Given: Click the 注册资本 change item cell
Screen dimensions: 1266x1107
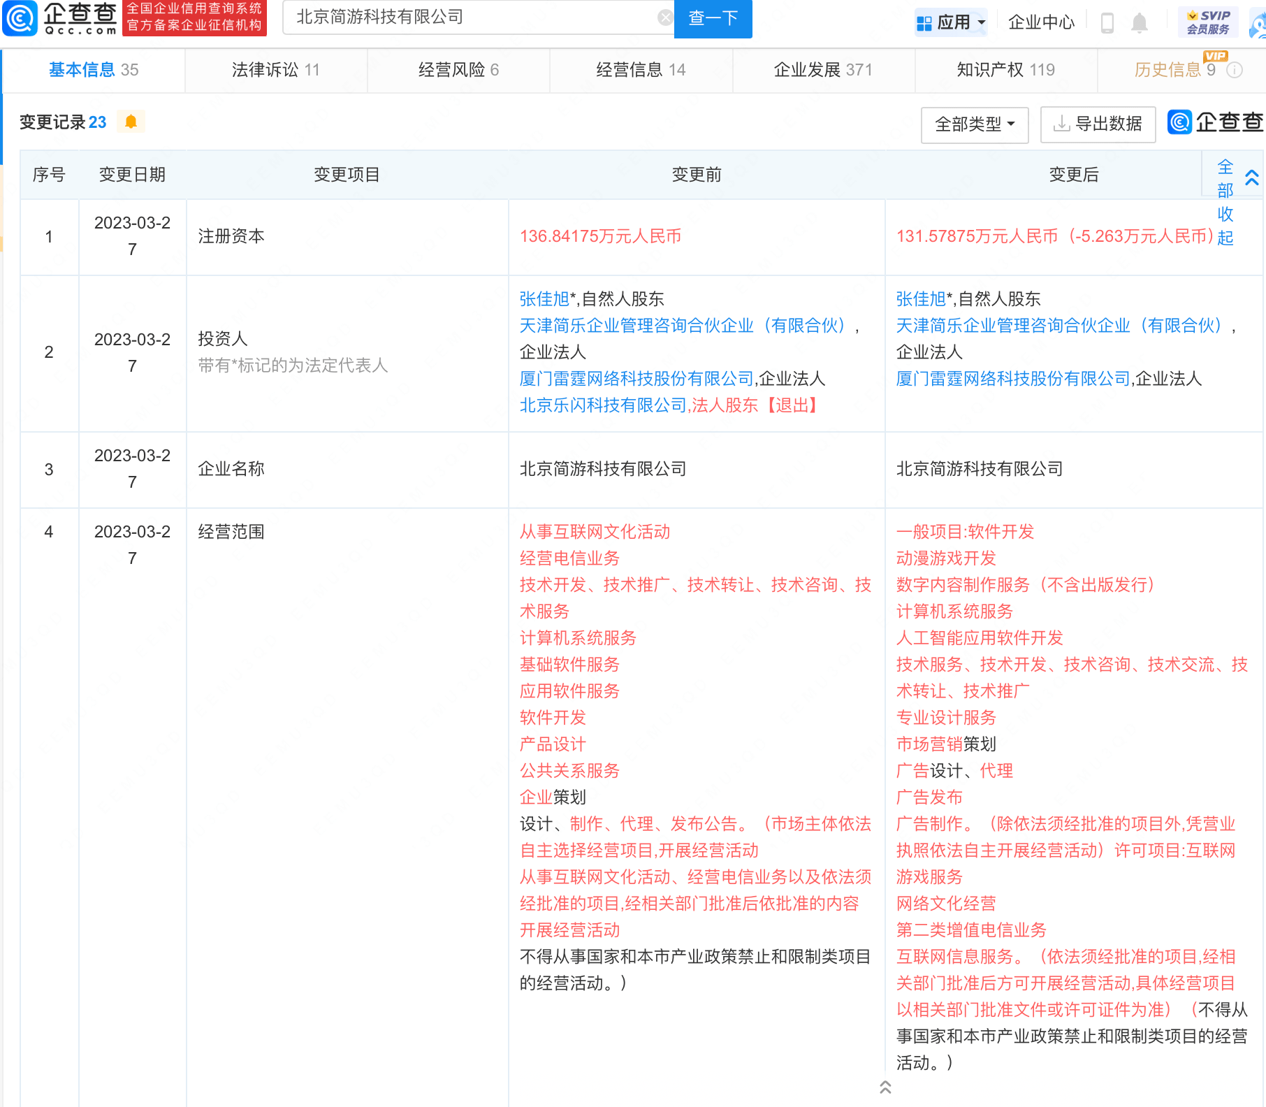Looking at the screenshot, I should tap(347, 237).
